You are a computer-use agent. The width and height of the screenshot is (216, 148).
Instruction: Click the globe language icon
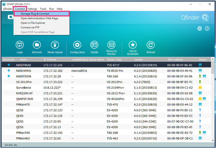point(200,29)
